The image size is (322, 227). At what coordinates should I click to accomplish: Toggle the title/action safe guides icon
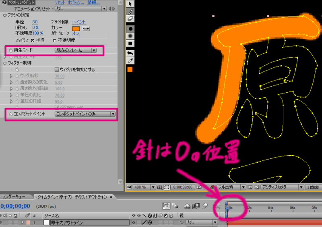point(159,187)
